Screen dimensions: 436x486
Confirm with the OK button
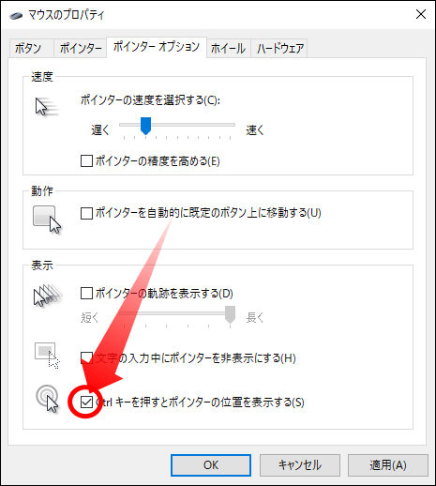coord(211,465)
